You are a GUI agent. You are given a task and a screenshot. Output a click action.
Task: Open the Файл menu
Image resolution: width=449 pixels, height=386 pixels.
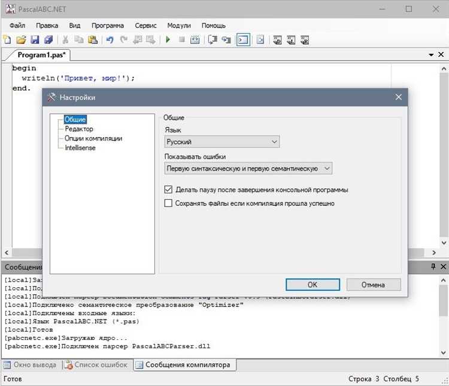(x=17, y=26)
